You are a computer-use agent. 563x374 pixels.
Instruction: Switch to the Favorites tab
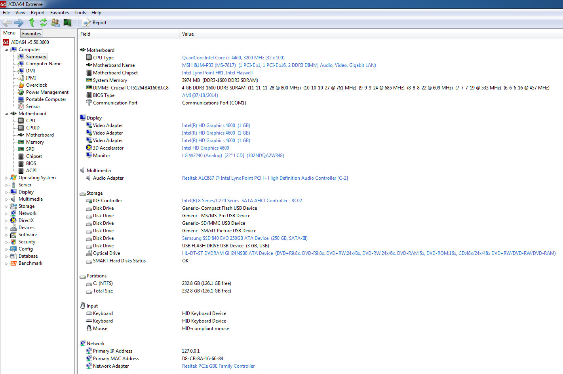click(31, 34)
